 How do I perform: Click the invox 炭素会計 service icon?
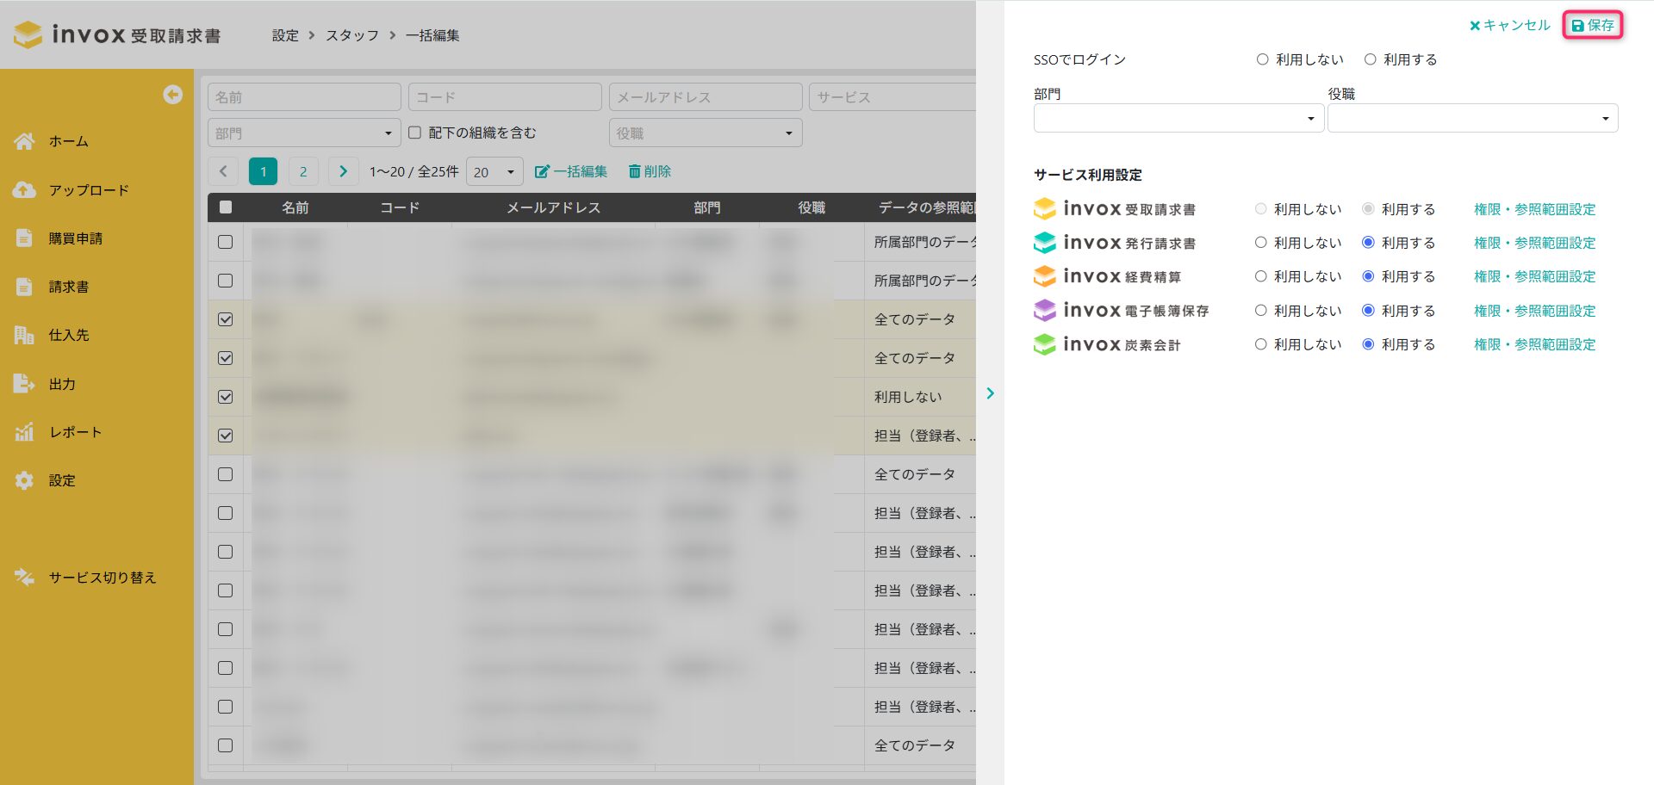click(x=1045, y=344)
